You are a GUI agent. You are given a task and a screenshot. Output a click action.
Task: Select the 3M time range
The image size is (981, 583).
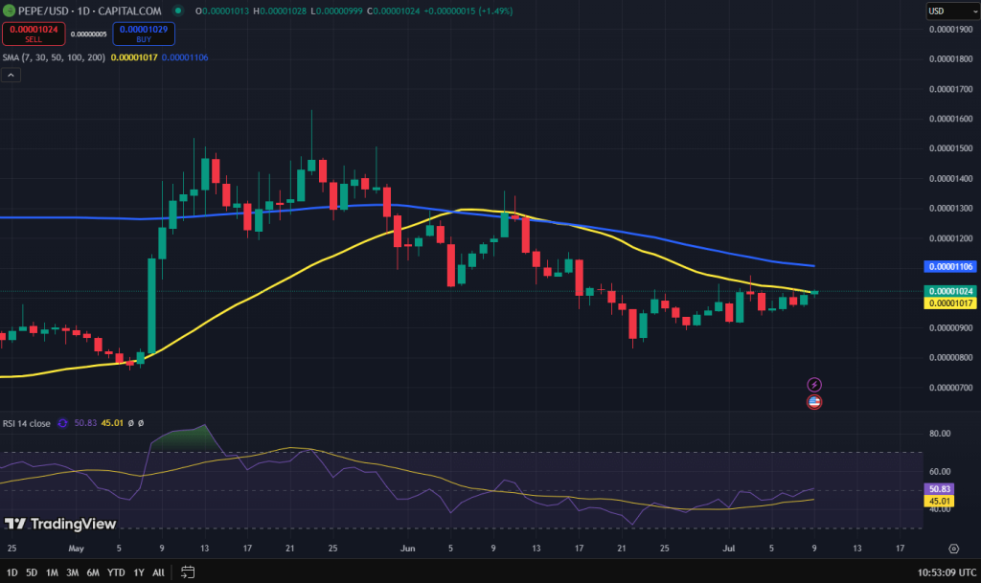73,572
